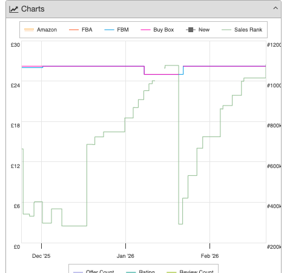Toggle the Amazon series in legend
Screen dimensions: 287x273
pyautogui.click(x=41, y=30)
